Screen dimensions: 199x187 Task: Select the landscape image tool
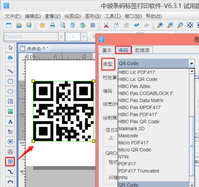10,112
